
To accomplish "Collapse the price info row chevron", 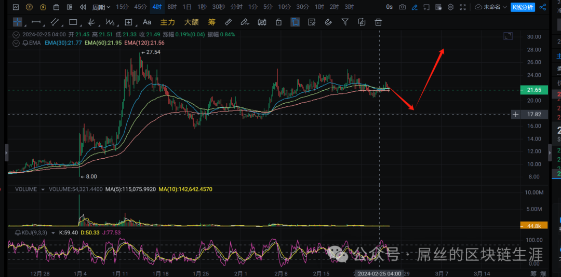I will click(16, 35).
